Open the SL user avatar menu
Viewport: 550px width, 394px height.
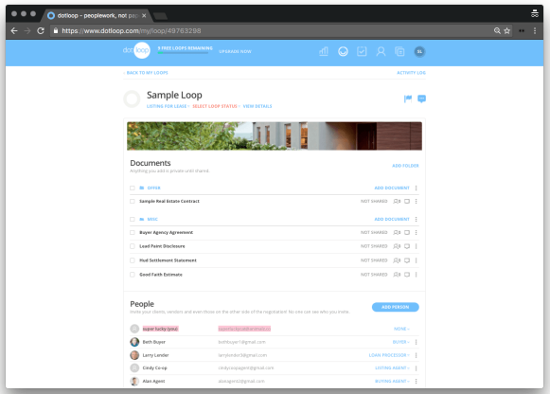[419, 51]
